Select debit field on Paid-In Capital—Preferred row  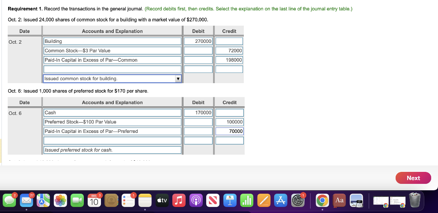tap(198, 131)
